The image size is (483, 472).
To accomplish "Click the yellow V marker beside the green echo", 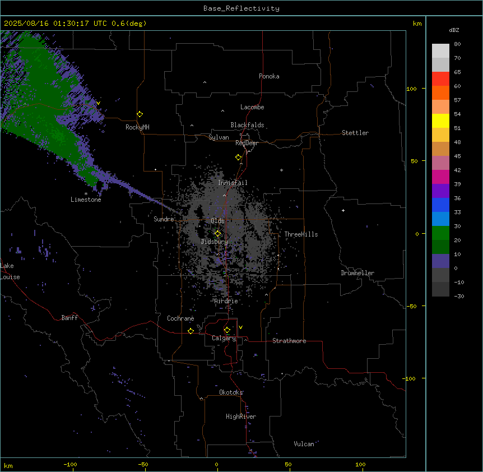I will [98, 103].
